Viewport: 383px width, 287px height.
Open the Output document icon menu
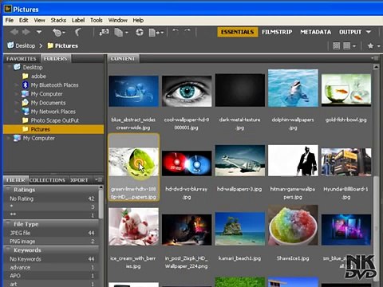tap(156, 33)
